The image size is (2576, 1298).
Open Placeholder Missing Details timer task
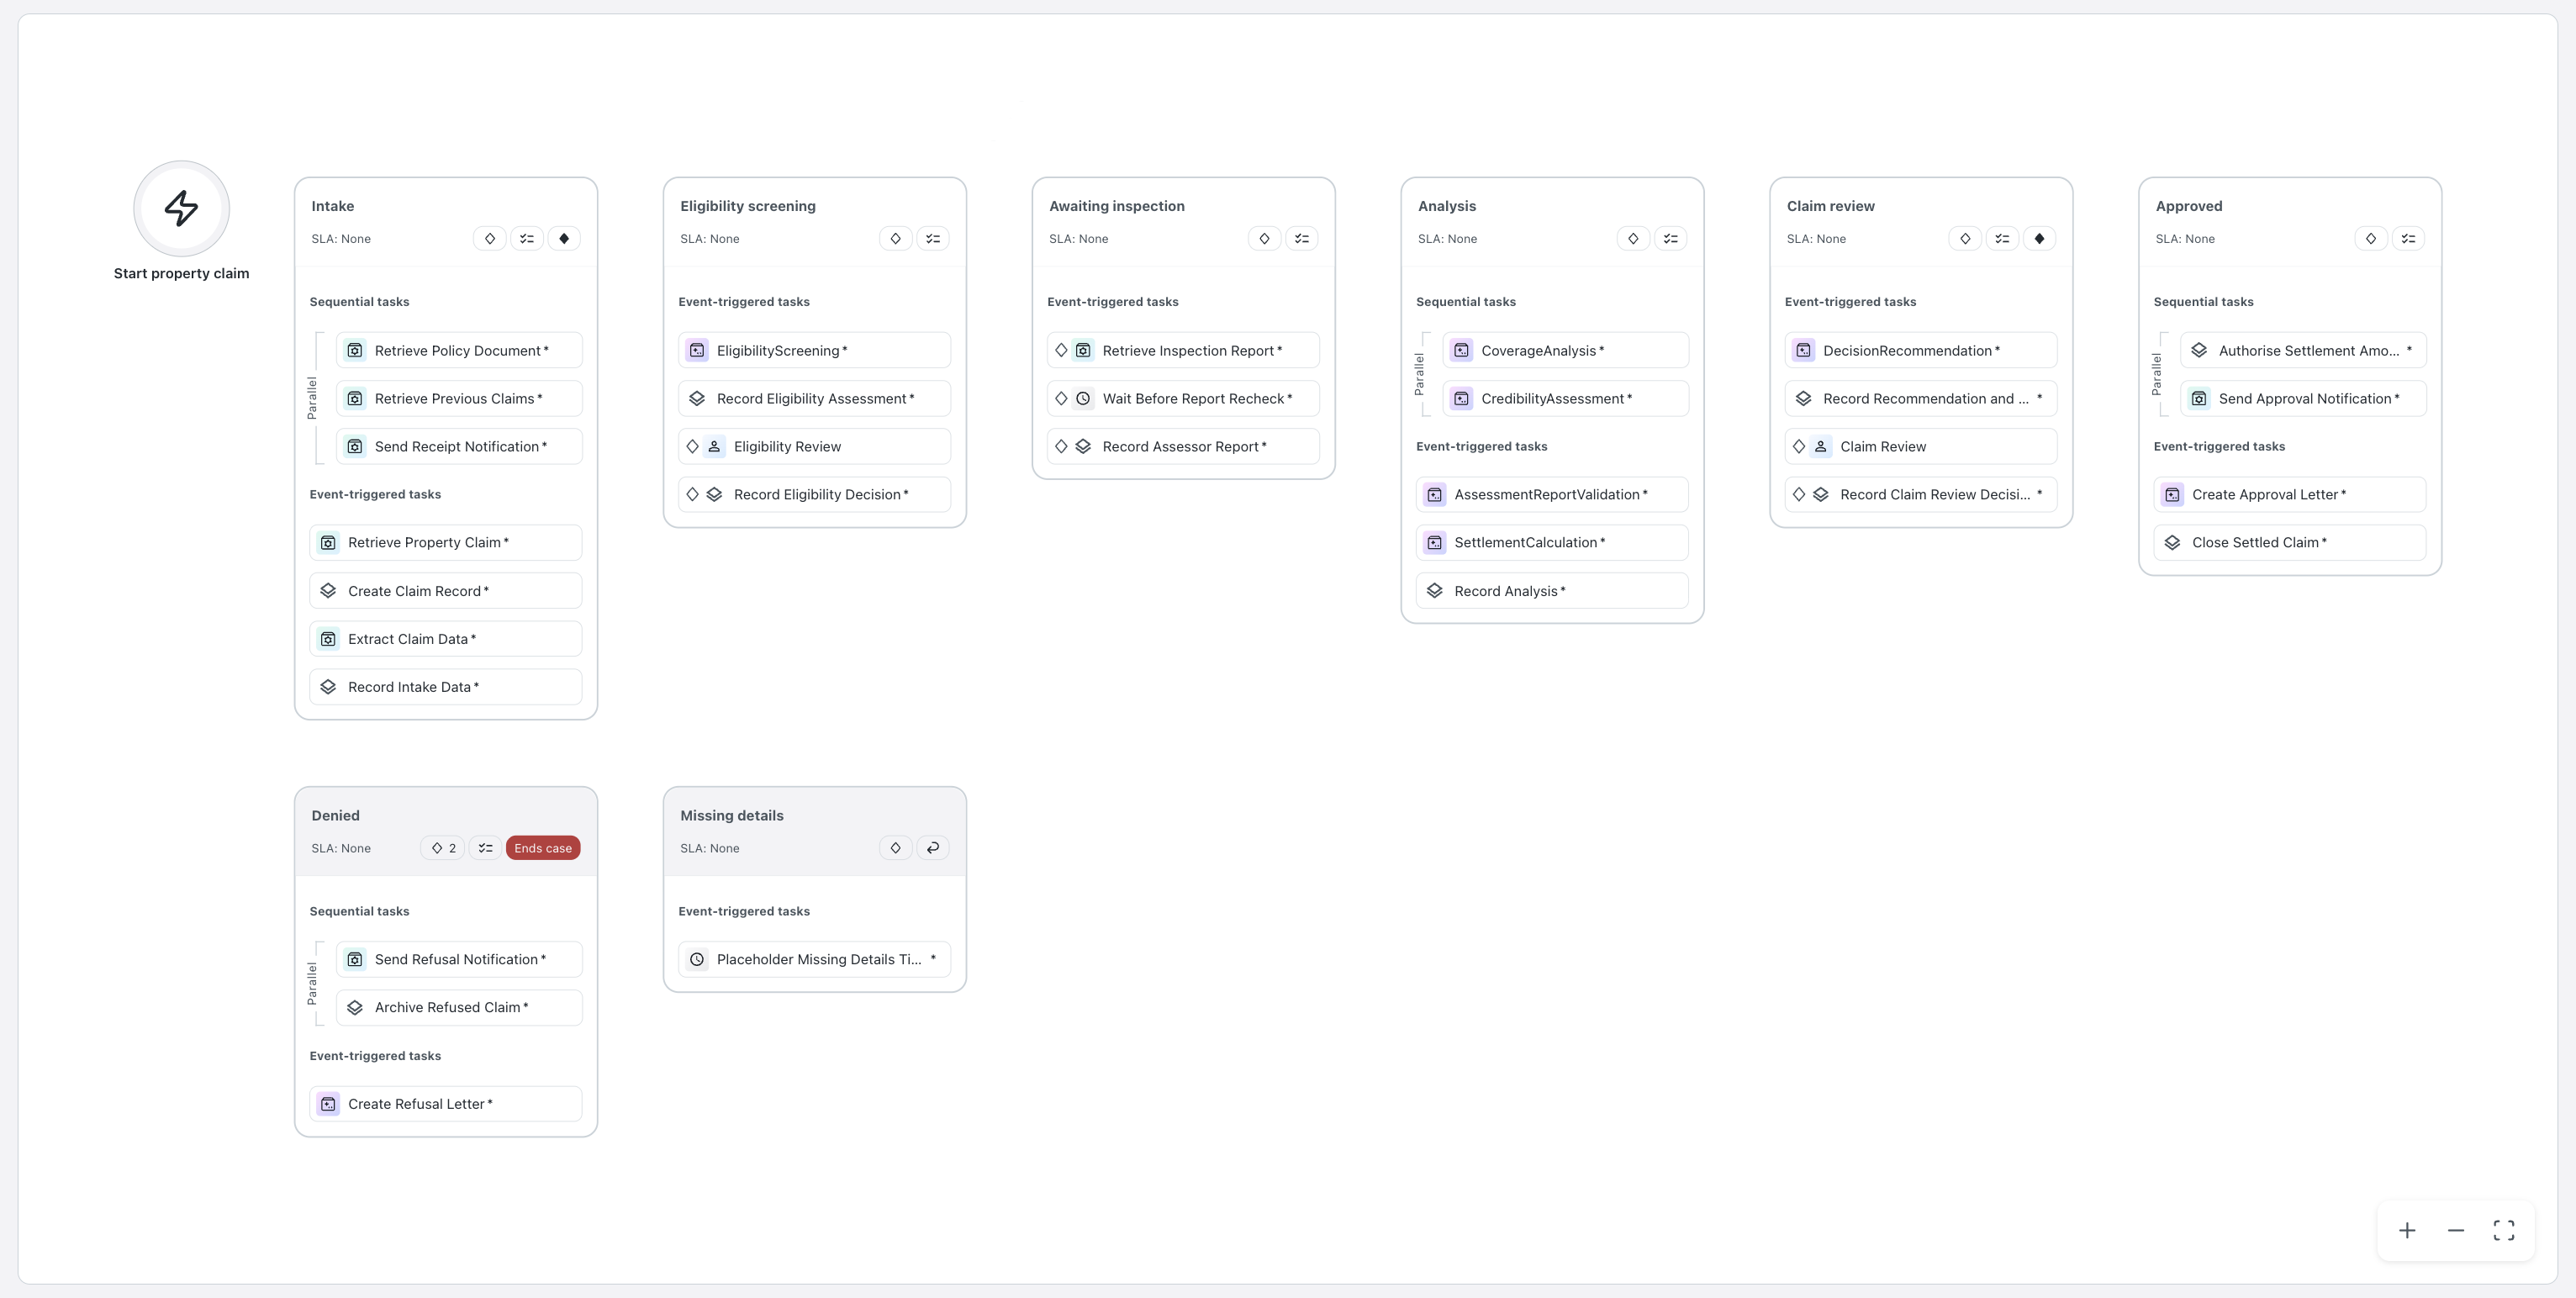click(x=814, y=959)
